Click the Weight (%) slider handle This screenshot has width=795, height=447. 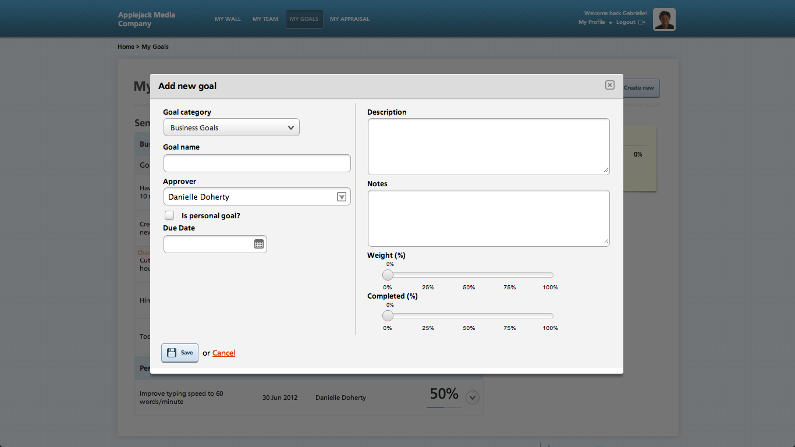[x=388, y=275]
